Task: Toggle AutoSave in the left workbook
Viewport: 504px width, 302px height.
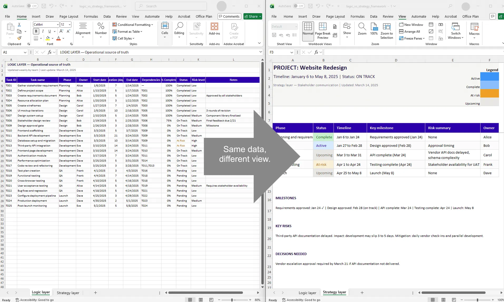Action: pos(33,6)
